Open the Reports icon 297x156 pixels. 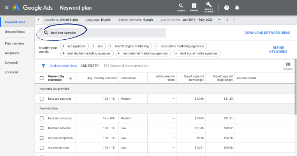[x=194, y=7]
